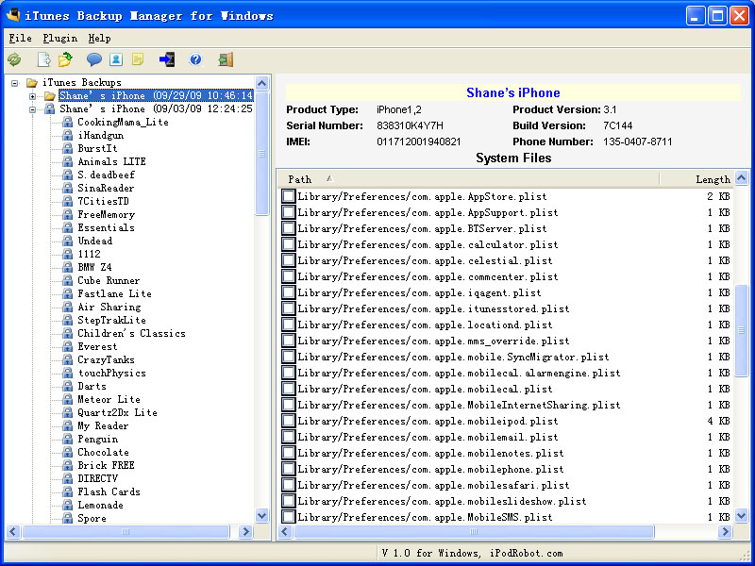Sort files by the Path column header
The image size is (755, 566).
468,179
